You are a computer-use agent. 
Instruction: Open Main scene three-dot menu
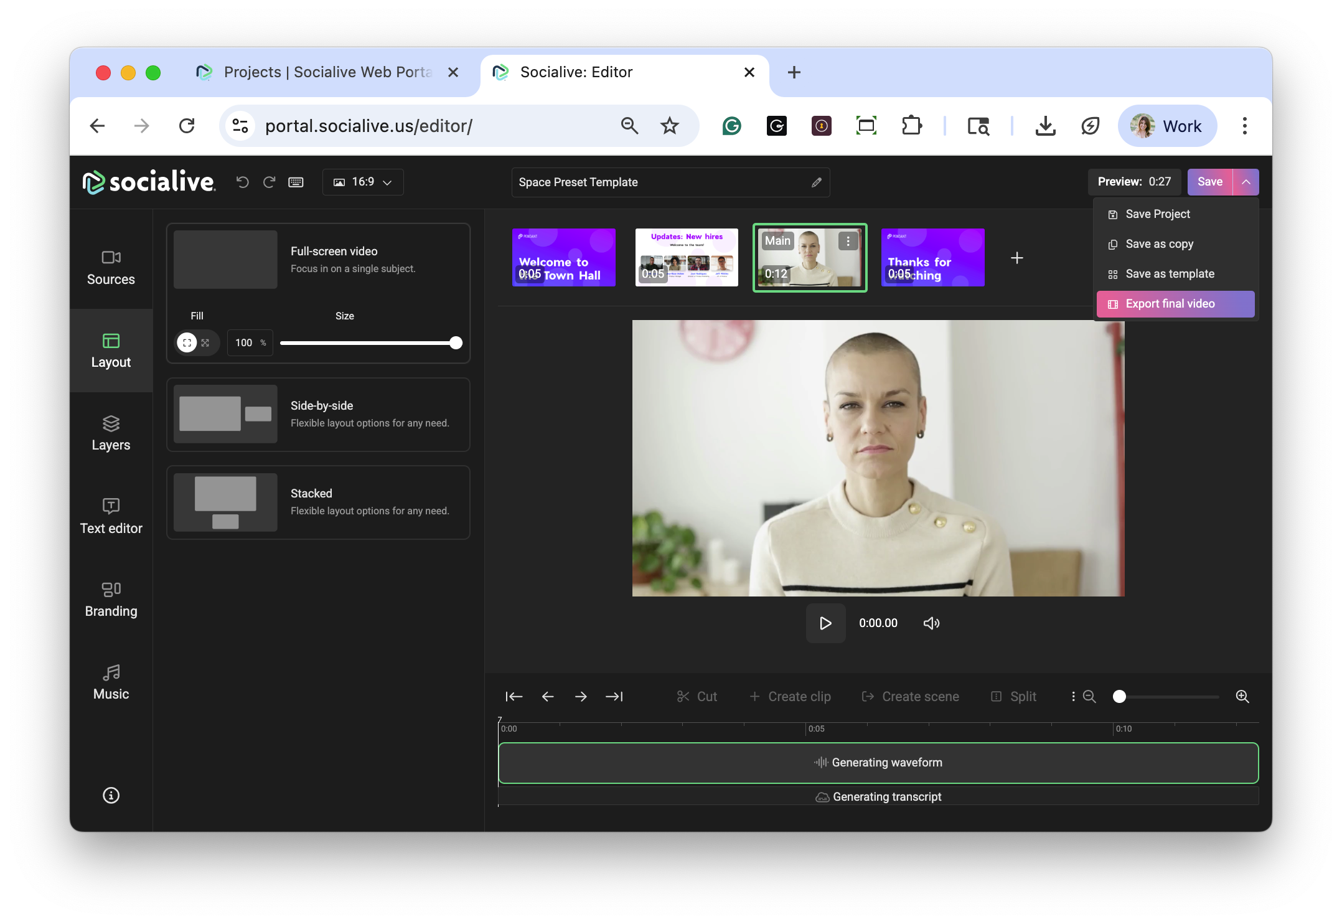[x=848, y=241]
